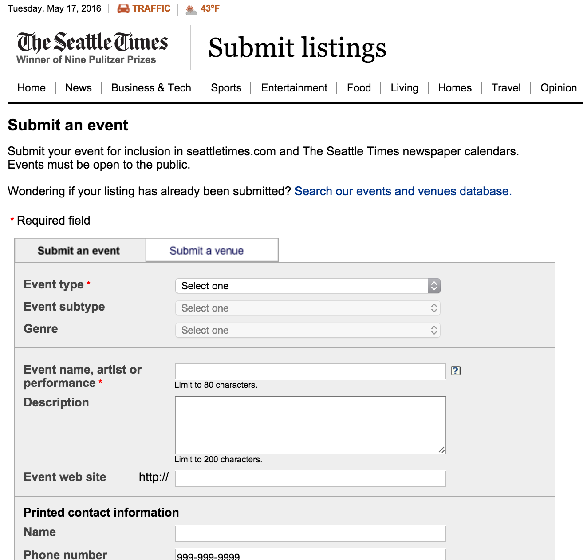The height and width of the screenshot is (560, 583).
Task: Click The Seattle Times logo
Action: coord(92,42)
